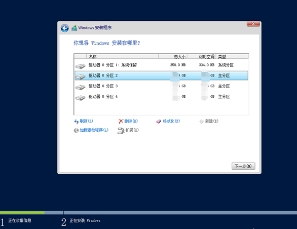Sort by the 类型 column header

point(232,56)
